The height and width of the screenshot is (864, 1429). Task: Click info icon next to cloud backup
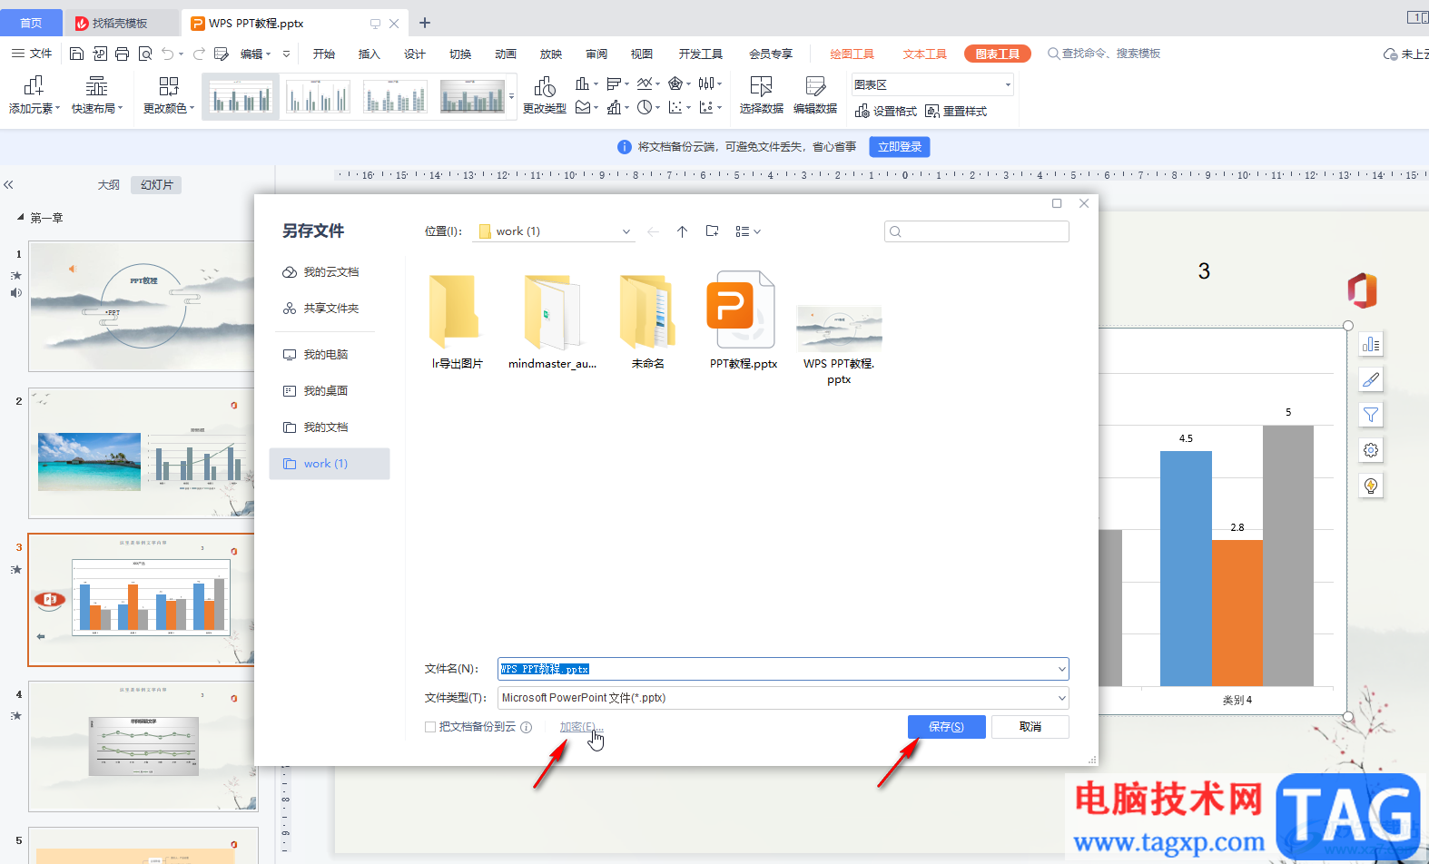[x=527, y=727]
